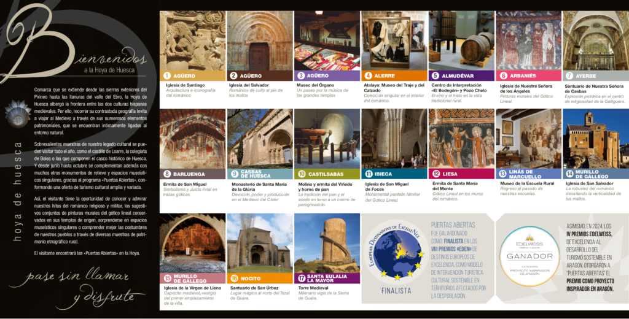Click 'Iglesia de San Miguel de Foces' title
The height and width of the screenshot is (319, 629).
[387, 186]
